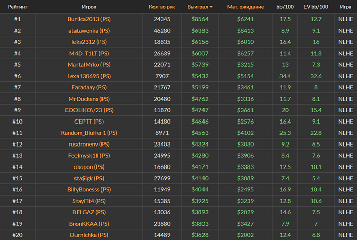Open rusdronenv (PS) player link

click(89, 145)
